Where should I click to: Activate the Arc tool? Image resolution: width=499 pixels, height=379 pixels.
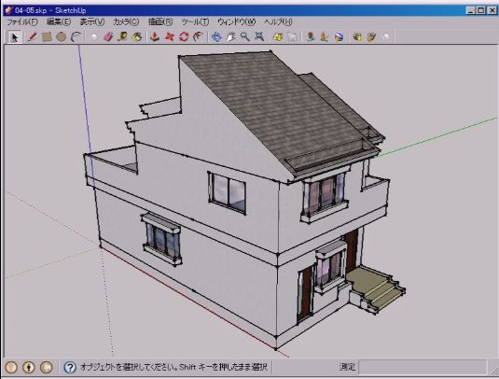click(x=76, y=37)
